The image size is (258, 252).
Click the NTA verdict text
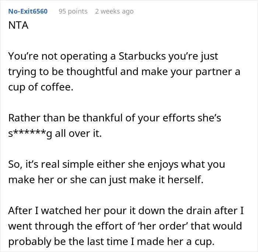tap(18, 25)
